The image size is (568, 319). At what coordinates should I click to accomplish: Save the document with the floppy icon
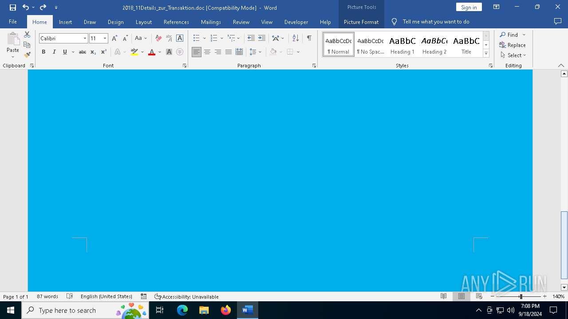point(13,7)
